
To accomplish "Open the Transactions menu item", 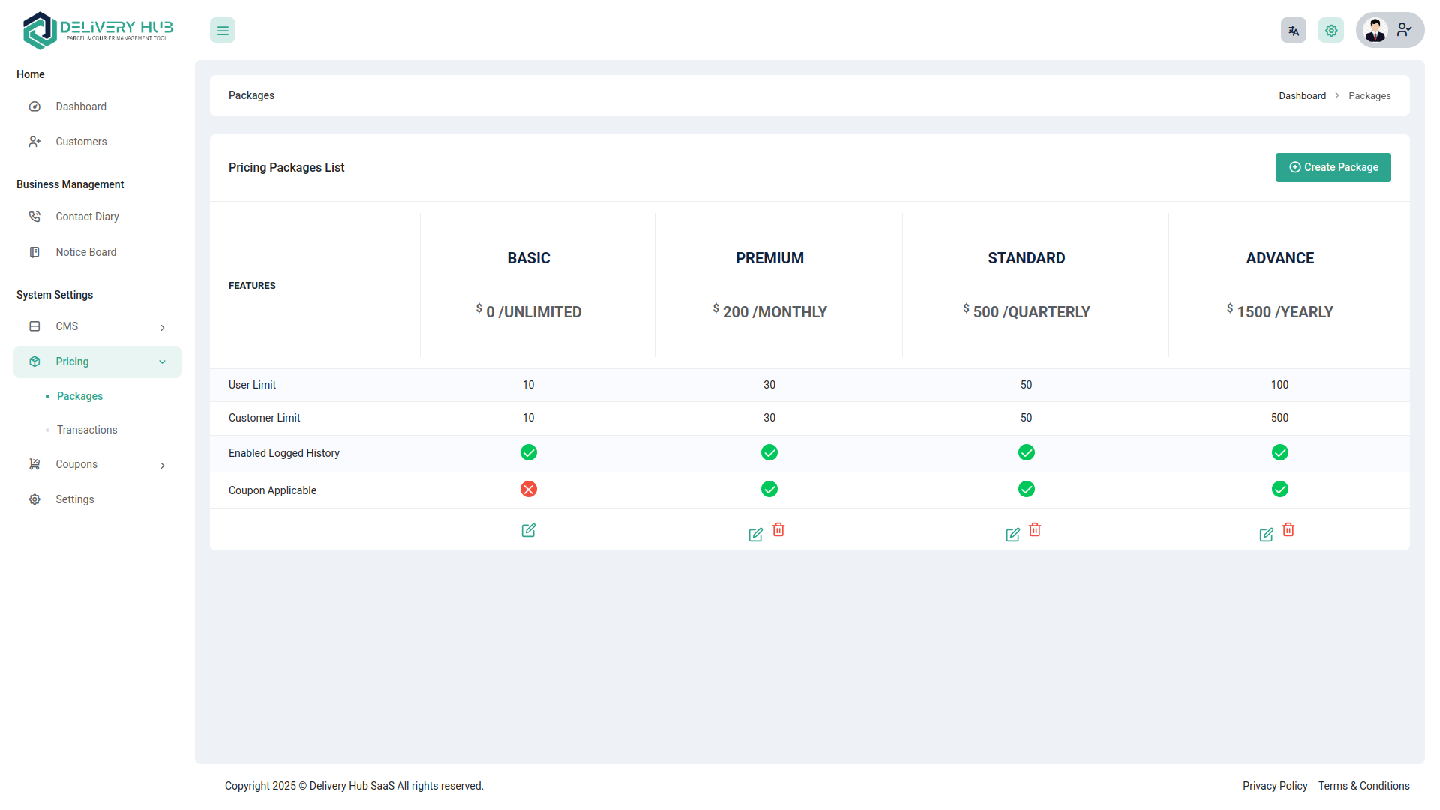I will click(x=86, y=430).
